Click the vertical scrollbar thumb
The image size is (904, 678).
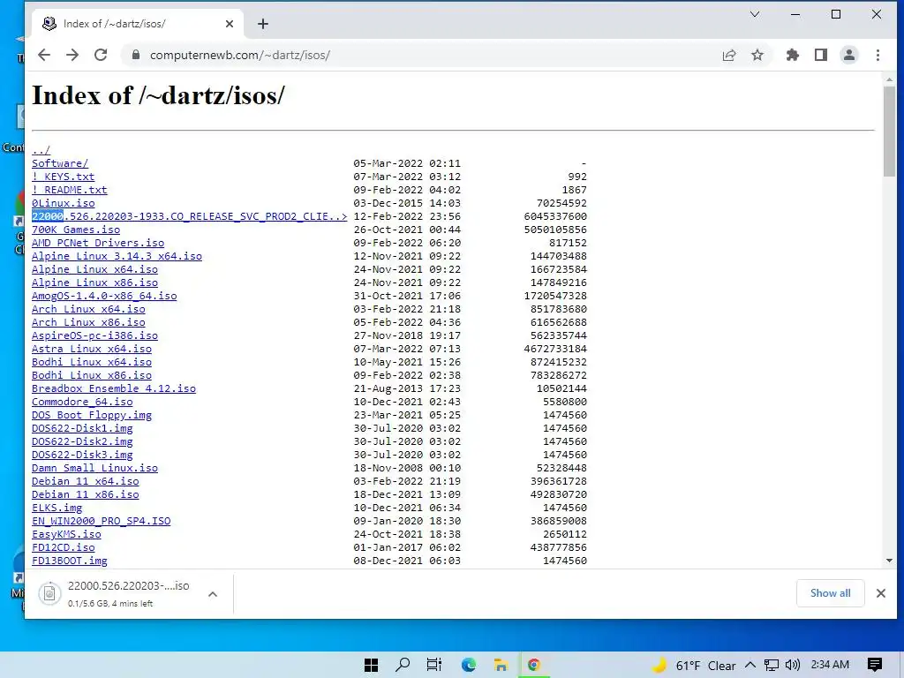point(889,132)
